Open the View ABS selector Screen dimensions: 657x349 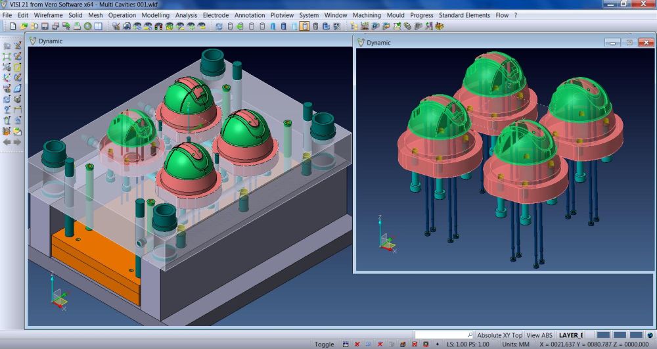coord(540,335)
